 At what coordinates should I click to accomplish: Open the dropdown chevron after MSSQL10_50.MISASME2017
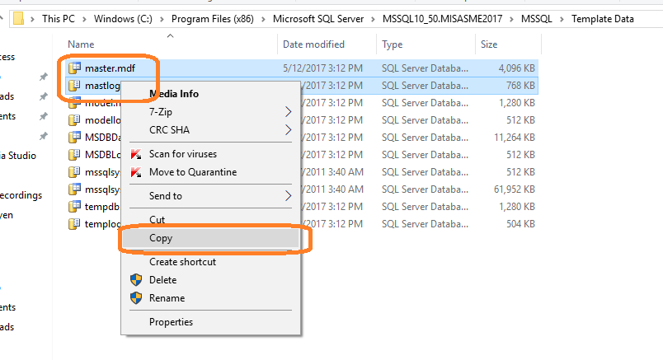(511, 19)
